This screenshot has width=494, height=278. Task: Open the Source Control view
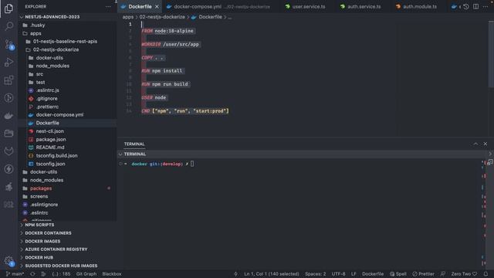[8, 45]
